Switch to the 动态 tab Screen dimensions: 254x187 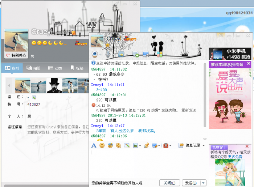click(55, 68)
